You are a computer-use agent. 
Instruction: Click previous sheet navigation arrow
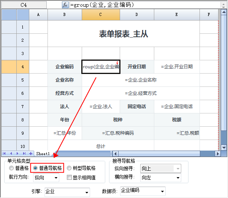coord(11,154)
